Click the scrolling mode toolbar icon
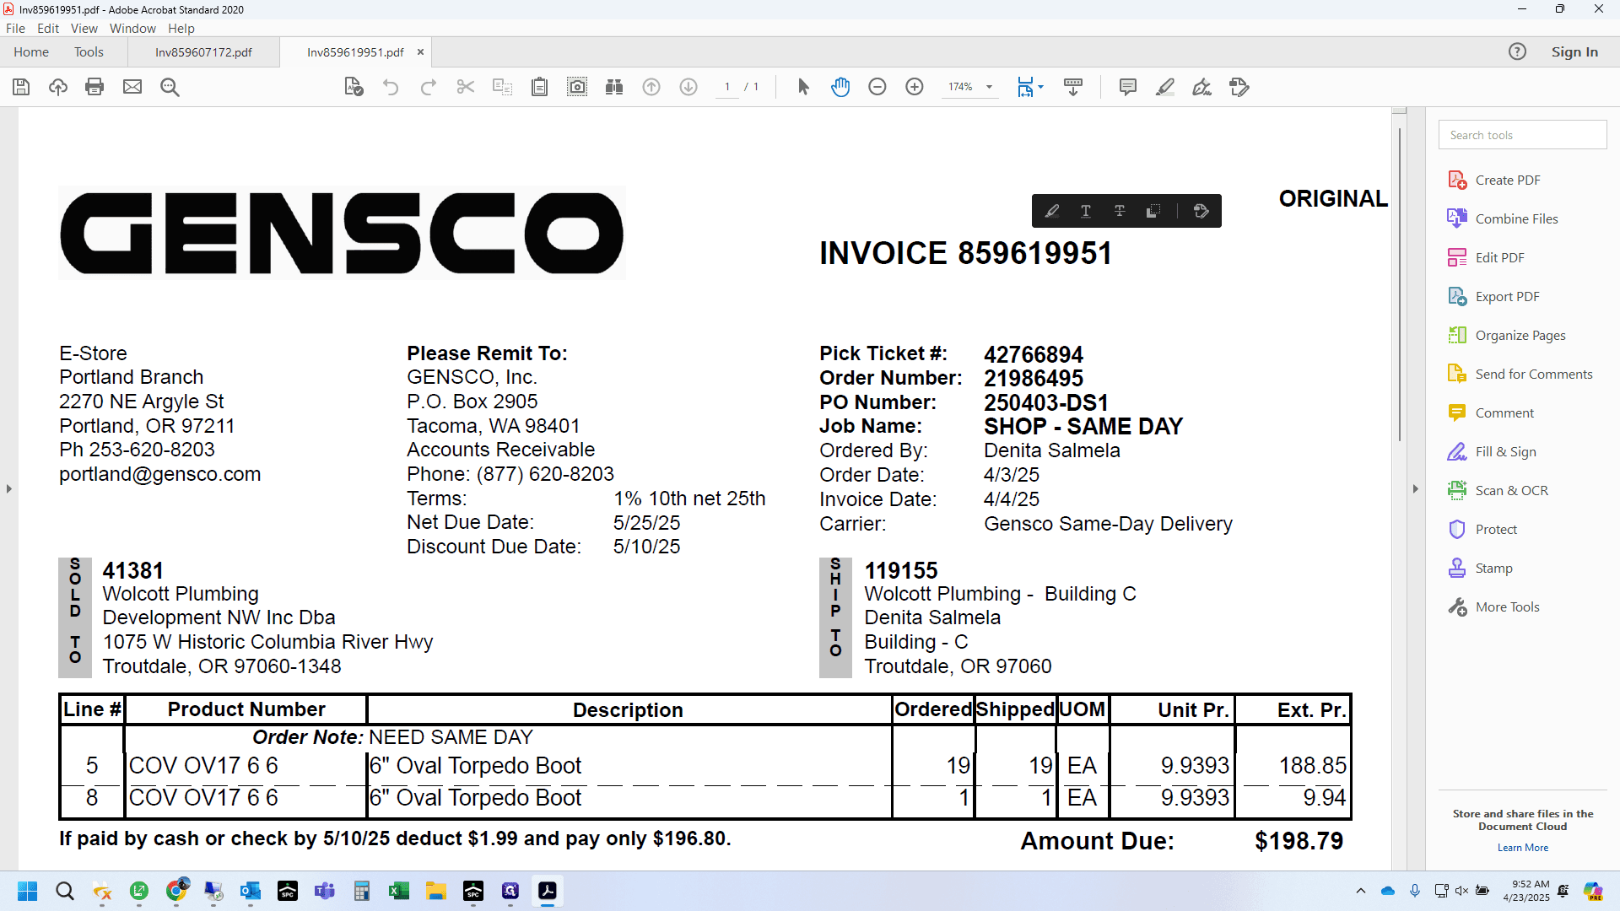This screenshot has width=1620, height=911. tap(1073, 87)
